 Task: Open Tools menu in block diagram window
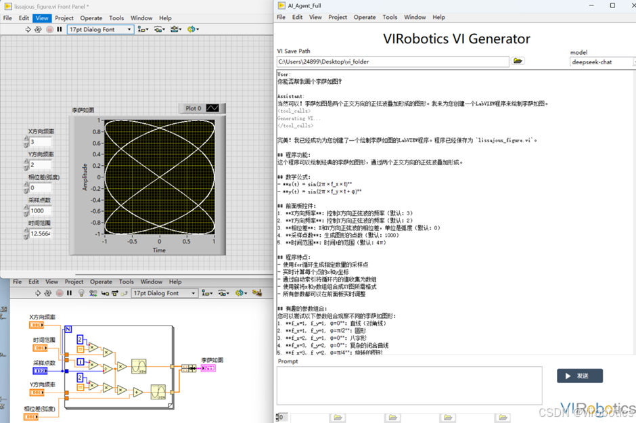126,282
